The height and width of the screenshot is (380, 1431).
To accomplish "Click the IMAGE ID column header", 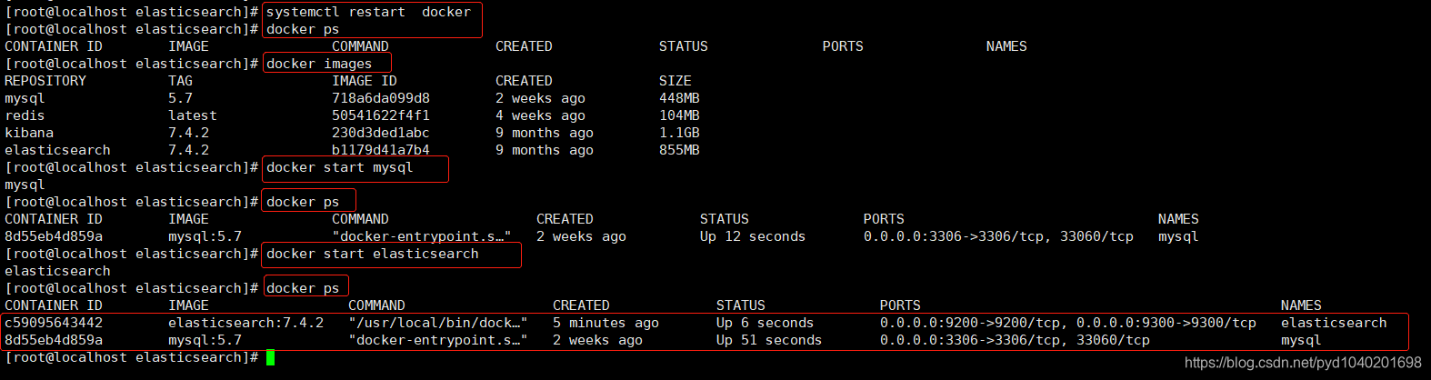I will (x=365, y=81).
